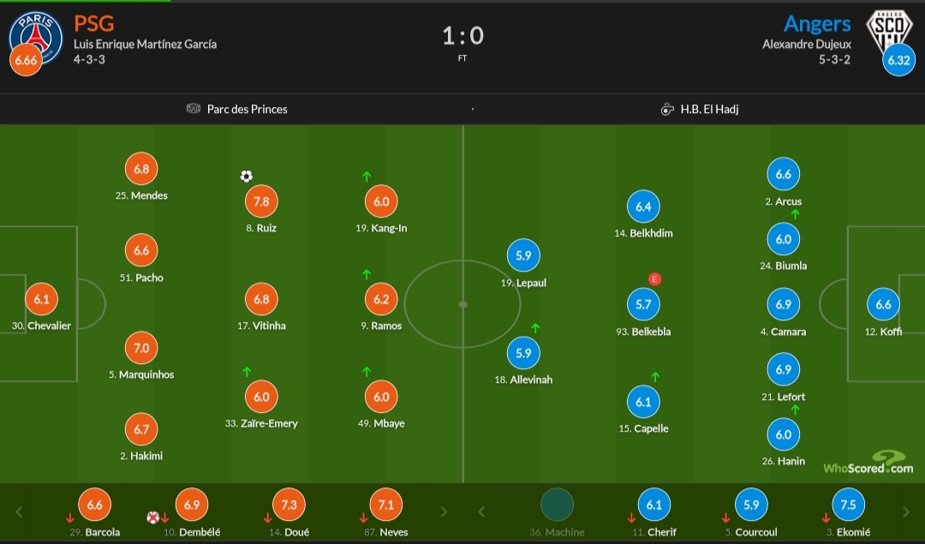Click PSG overall team rating 6.66
The width and height of the screenshot is (925, 544).
pyautogui.click(x=27, y=61)
